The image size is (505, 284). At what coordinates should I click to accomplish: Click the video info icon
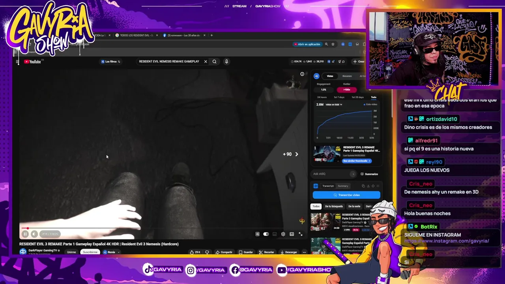coord(302,74)
